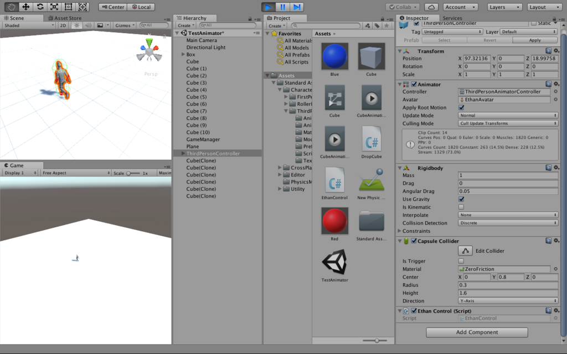Open the cloud services icon

tap(431, 7)
